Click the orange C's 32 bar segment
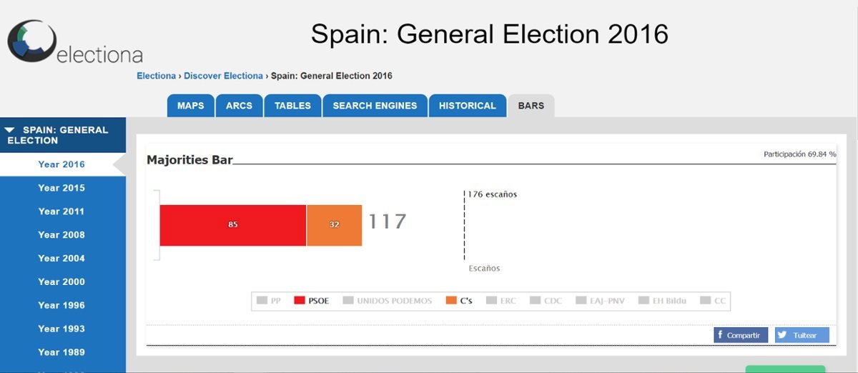Image resolution: width=858 pixels, height=373 pixels. (x=334, y=225)
